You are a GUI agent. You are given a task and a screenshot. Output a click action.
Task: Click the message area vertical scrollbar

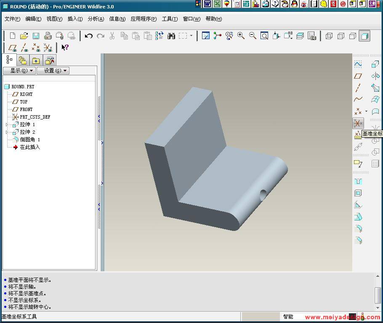click(378, 294)
